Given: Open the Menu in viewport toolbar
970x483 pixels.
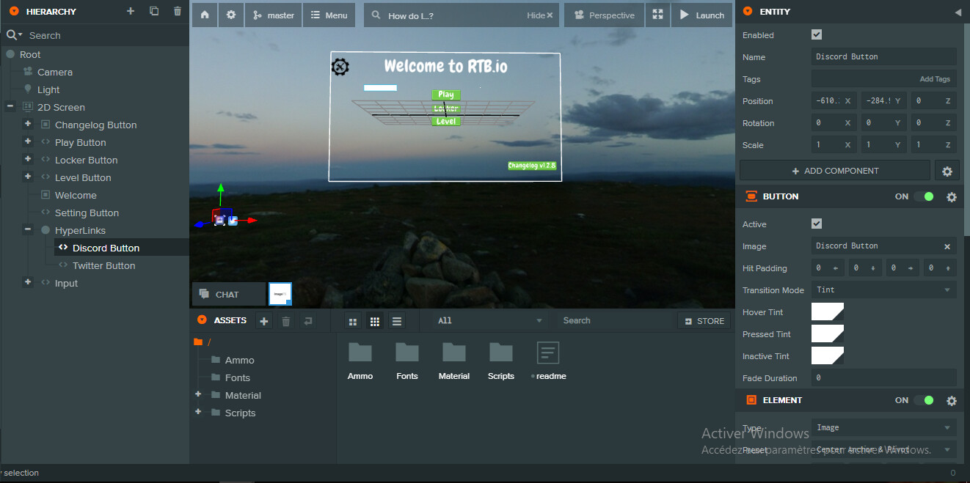Looking at the screenshot, I should tap(329, 15).
